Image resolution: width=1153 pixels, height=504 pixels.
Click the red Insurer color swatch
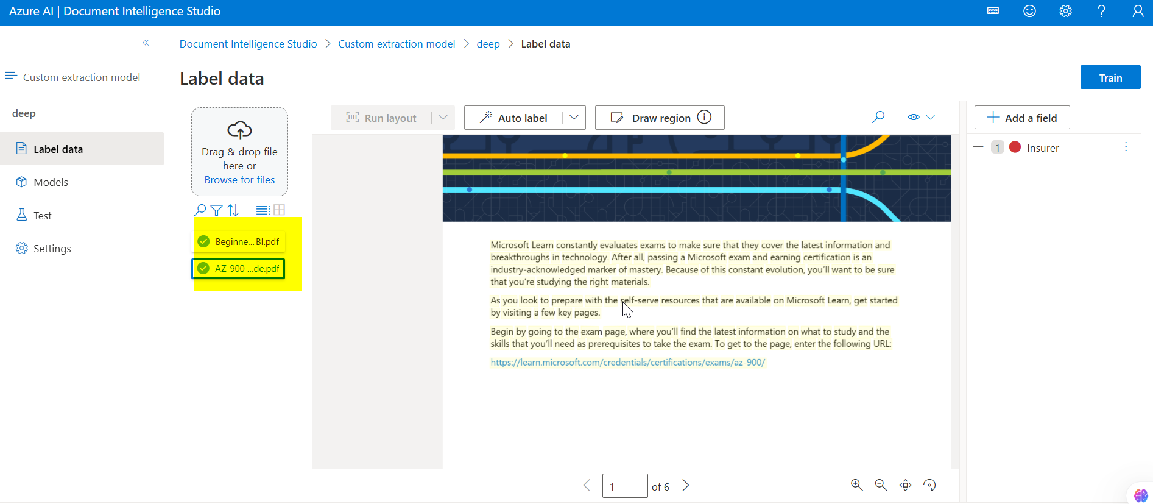[x=1015, y=147]
